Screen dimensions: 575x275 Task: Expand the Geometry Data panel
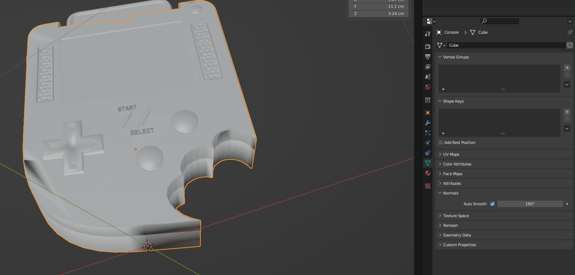pos(440,235)
